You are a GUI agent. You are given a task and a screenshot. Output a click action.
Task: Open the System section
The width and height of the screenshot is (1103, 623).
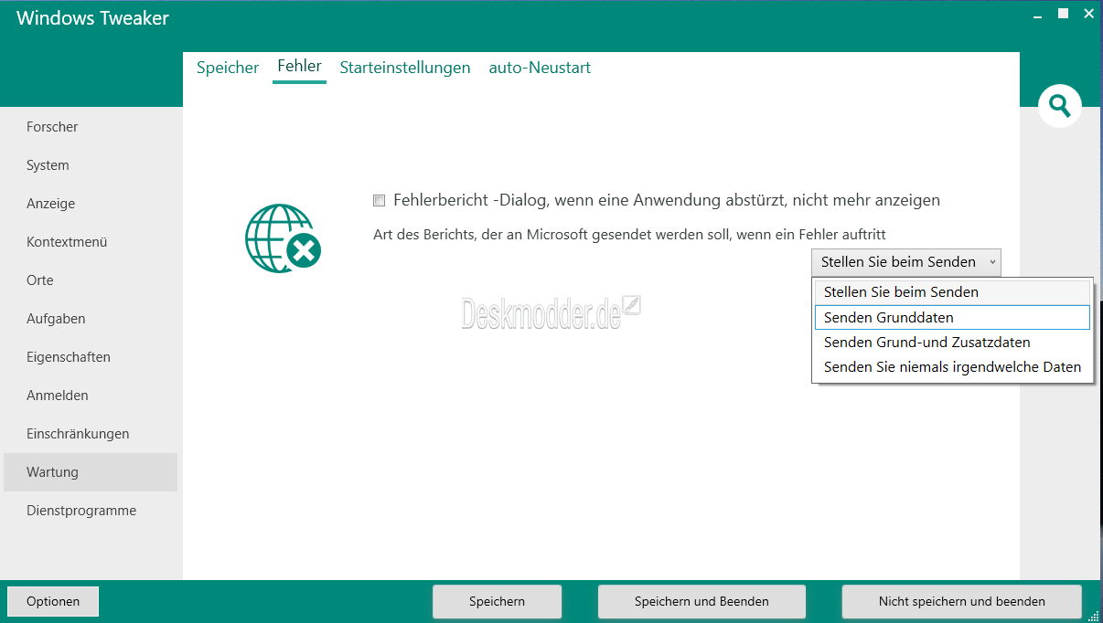pos(91,165)
